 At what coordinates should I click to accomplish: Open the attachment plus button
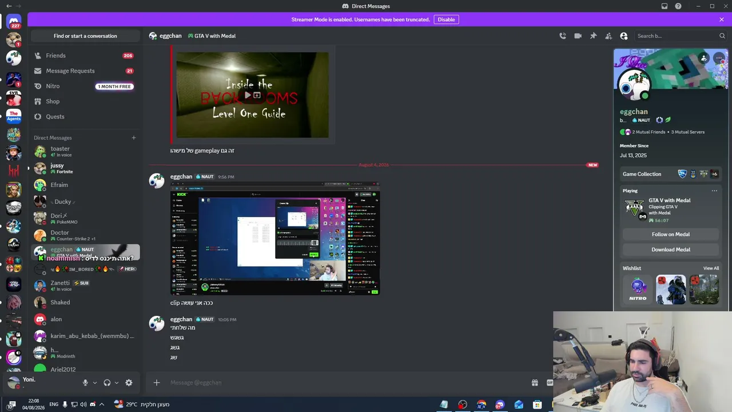(157, 382)
